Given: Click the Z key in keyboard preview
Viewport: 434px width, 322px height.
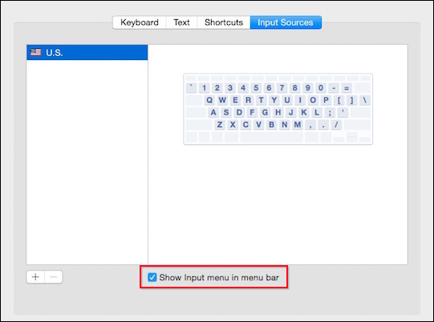Looking at the screenshot, I should click(x=220, y=125).
